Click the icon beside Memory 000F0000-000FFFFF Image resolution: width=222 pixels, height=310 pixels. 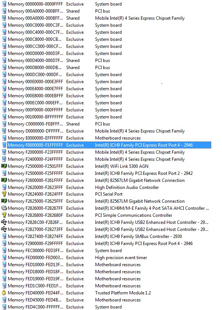pyautogui.click(x=4, y=110)
